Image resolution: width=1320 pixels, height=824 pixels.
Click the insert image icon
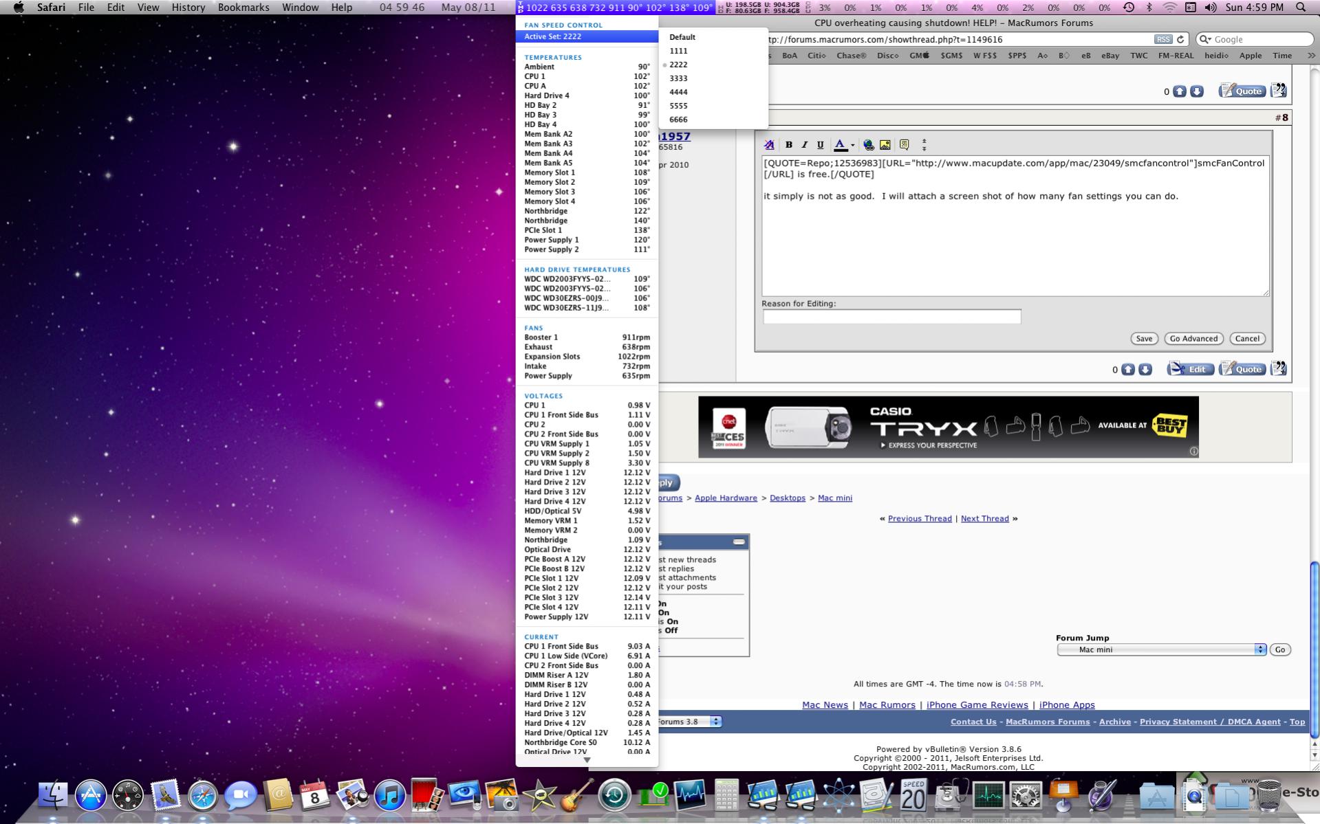pyautogui.click(x=885, y=145)
